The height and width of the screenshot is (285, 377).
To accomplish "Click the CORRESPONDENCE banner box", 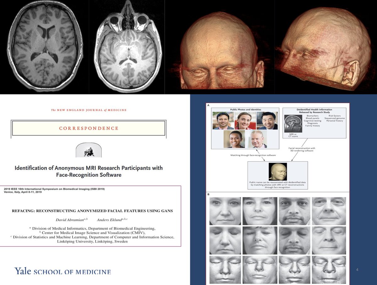I will pyautogui.click(x=88, y=128).
